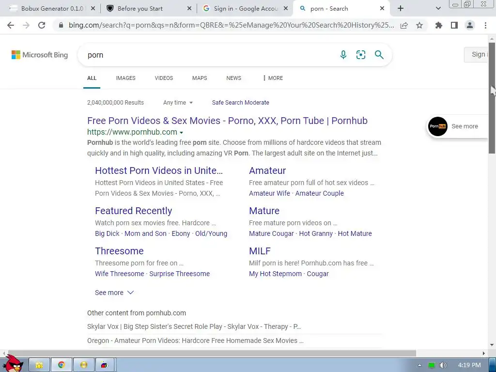496x372 pixels.
Task: Open the yellow disc taskbar app
Action: pos(83,365)
